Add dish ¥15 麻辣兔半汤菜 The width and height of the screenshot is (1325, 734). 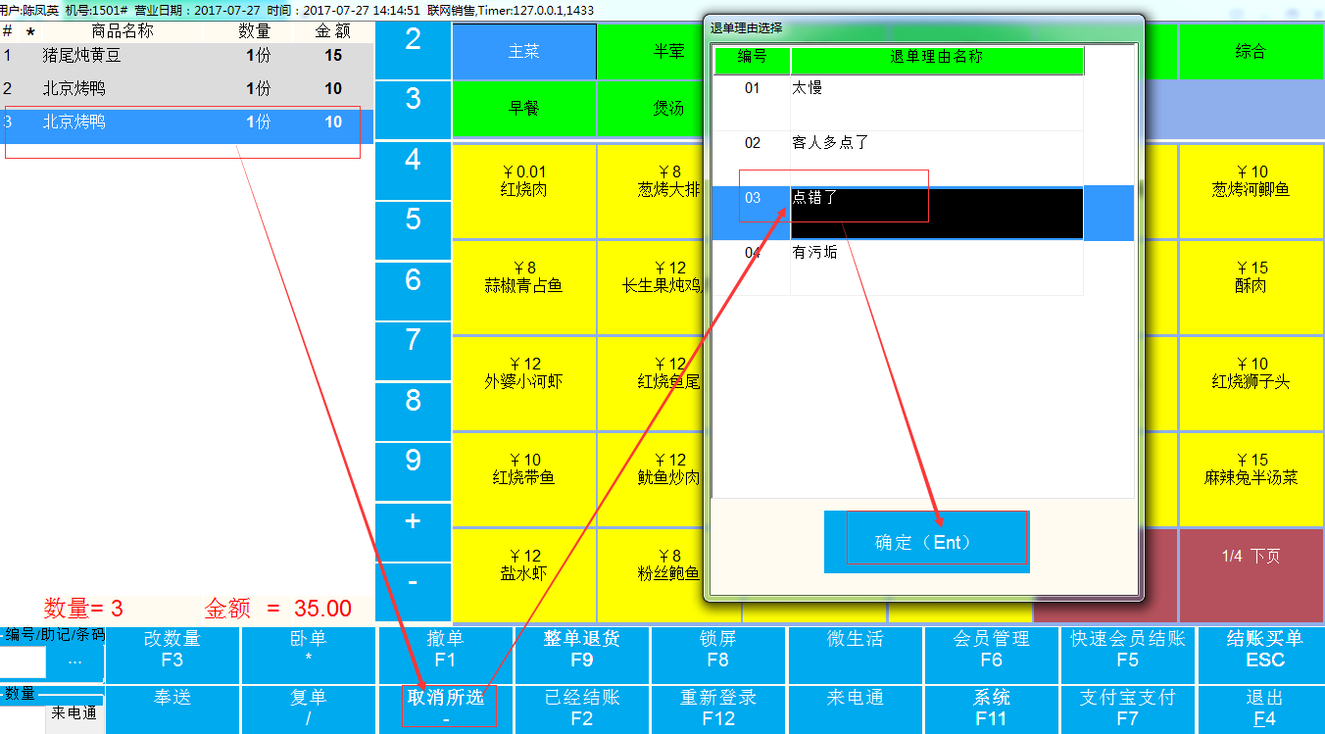click(1251, 479)
